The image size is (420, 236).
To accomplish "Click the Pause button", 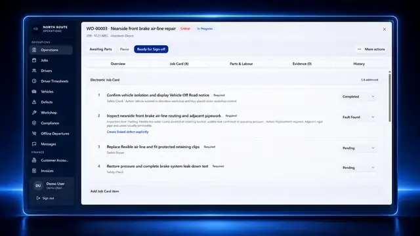I will (x=124, y=49).
